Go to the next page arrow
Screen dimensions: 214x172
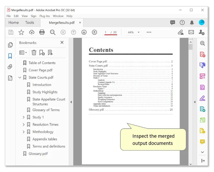tap(84, 32)
